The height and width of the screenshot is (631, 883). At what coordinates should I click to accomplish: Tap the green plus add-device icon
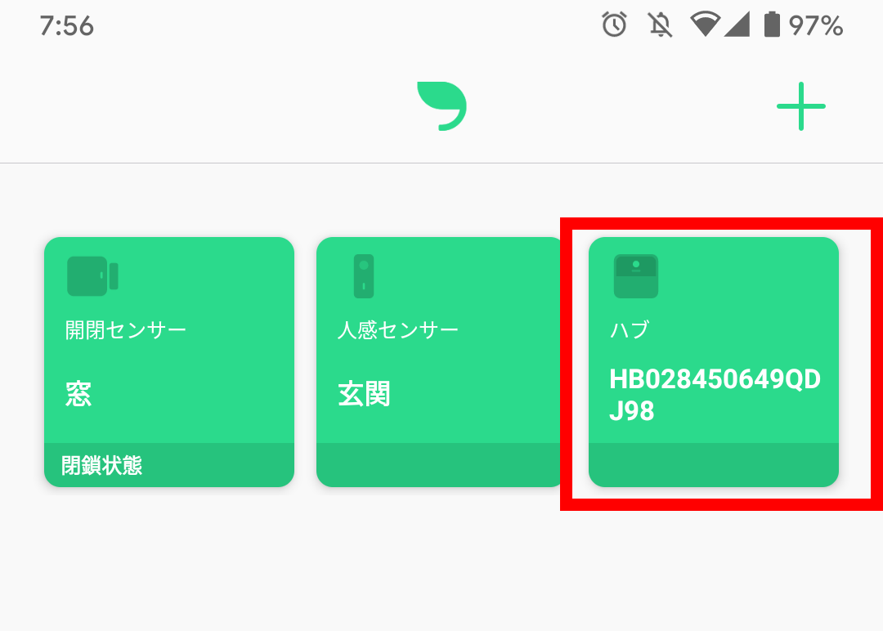[800, 106]
